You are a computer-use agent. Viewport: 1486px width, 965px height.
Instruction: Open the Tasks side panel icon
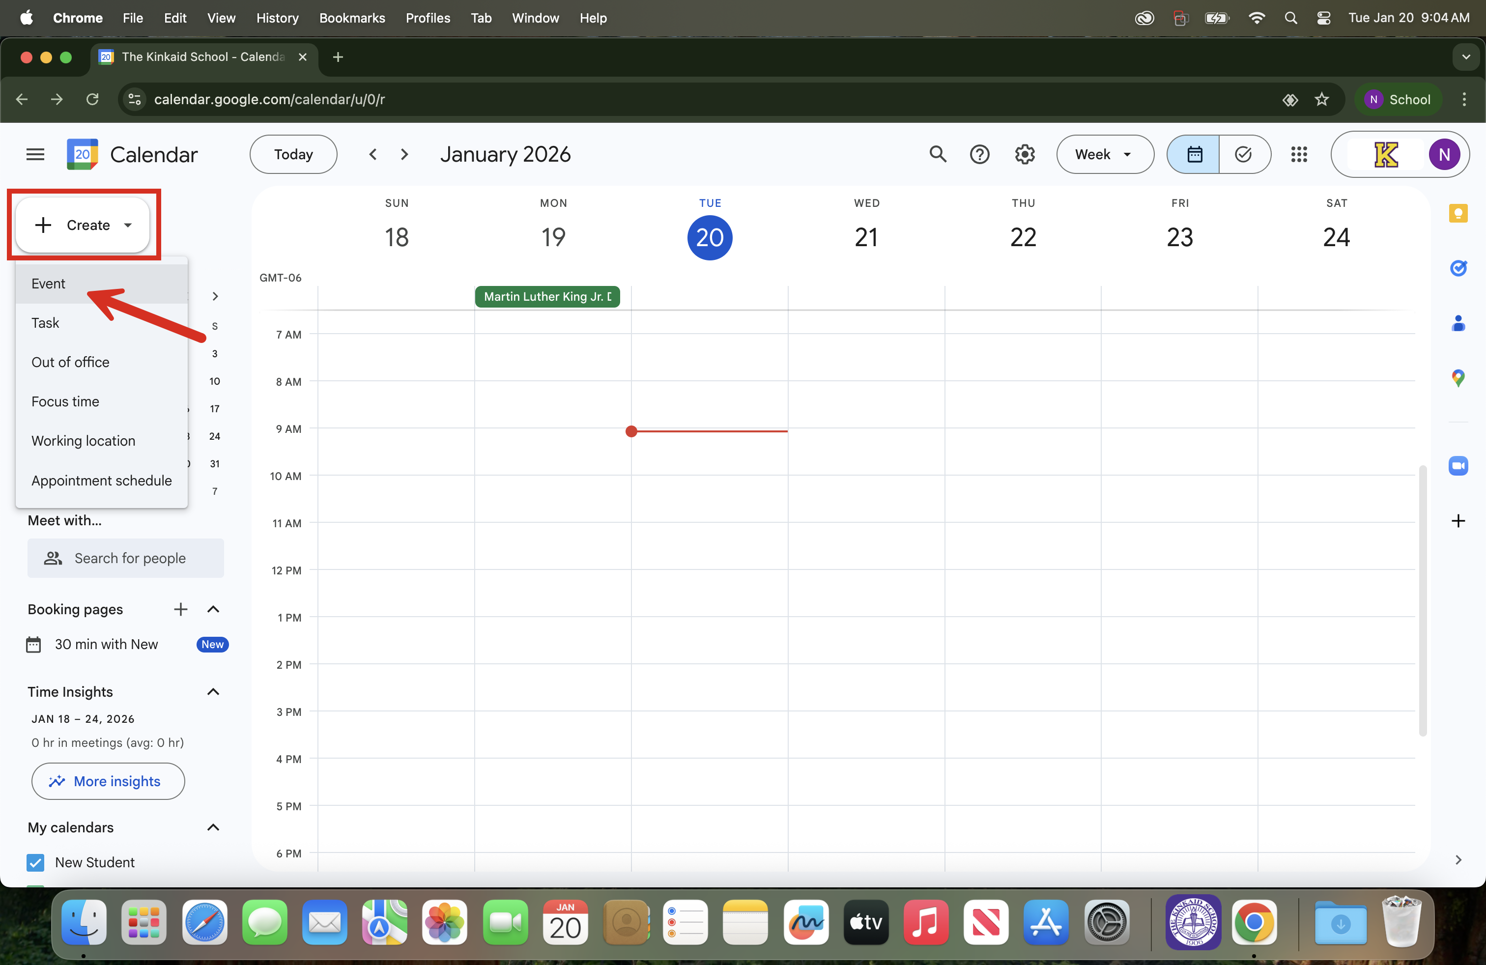coord(1458,268)
